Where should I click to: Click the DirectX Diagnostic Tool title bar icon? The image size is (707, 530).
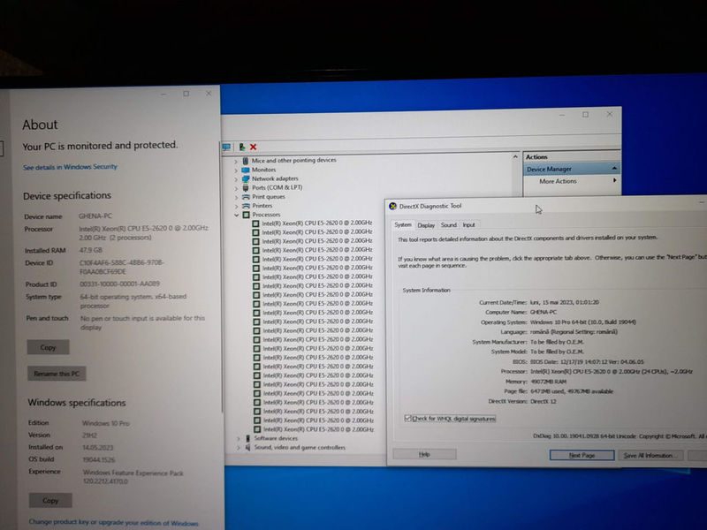(392, 206)
